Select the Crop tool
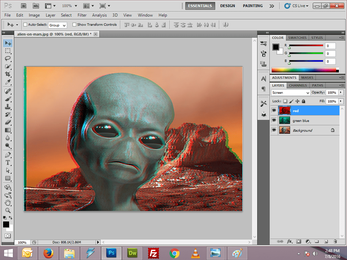 pos(8,74)
